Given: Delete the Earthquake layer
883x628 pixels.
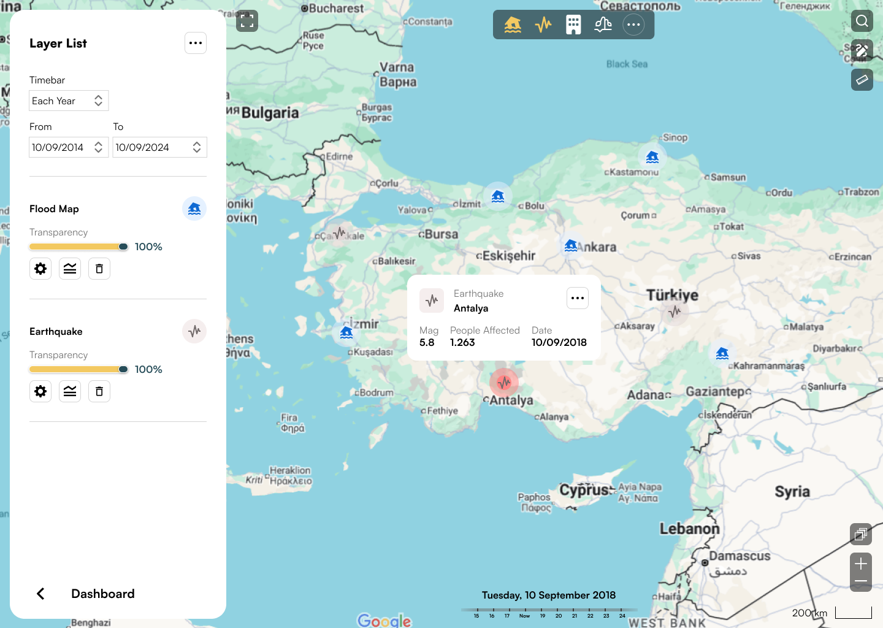Looking at the screenshot, I should click(x=99, y=391).
